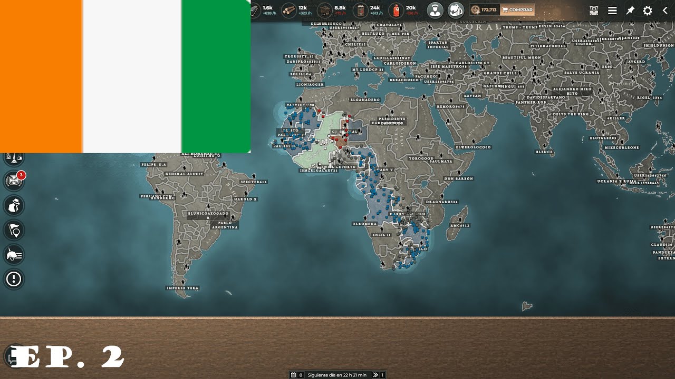Select the BEAUTIFUL MOON map label
Viewport: 675px width, 379px height.
[x=522, y=57]
